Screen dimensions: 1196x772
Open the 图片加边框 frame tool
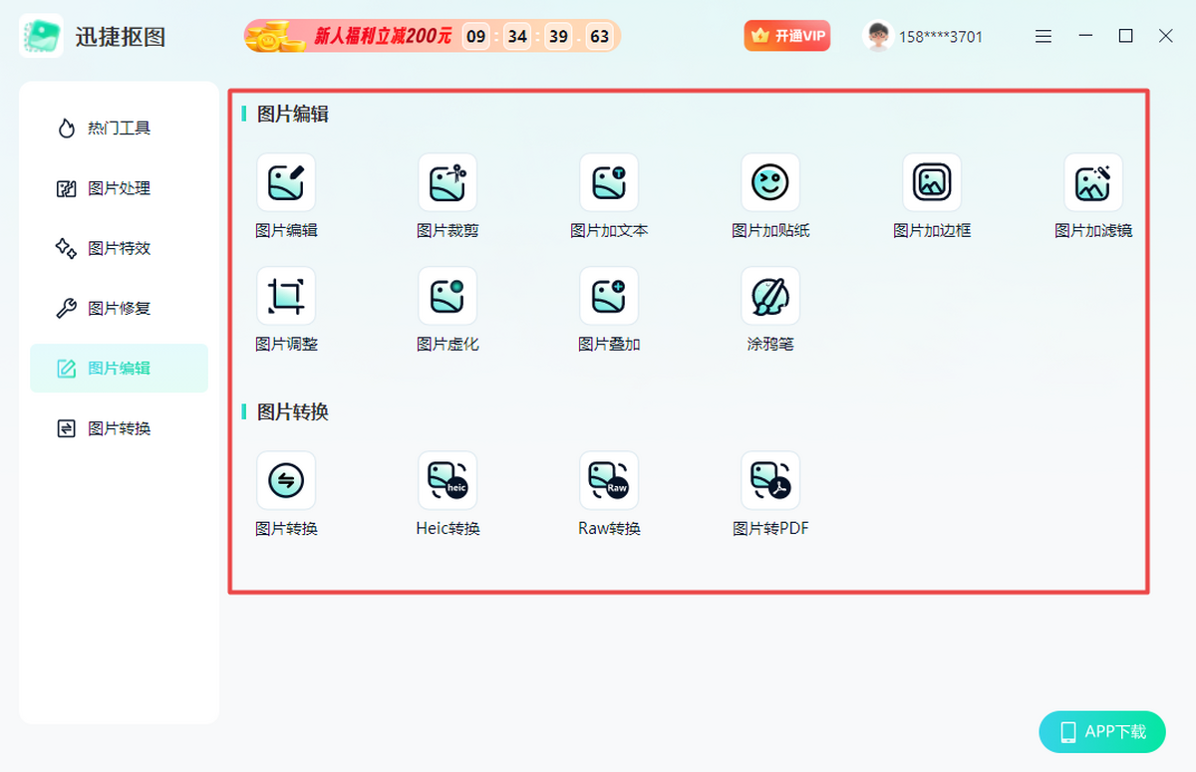pyautogui.click(x=932, y=182)
